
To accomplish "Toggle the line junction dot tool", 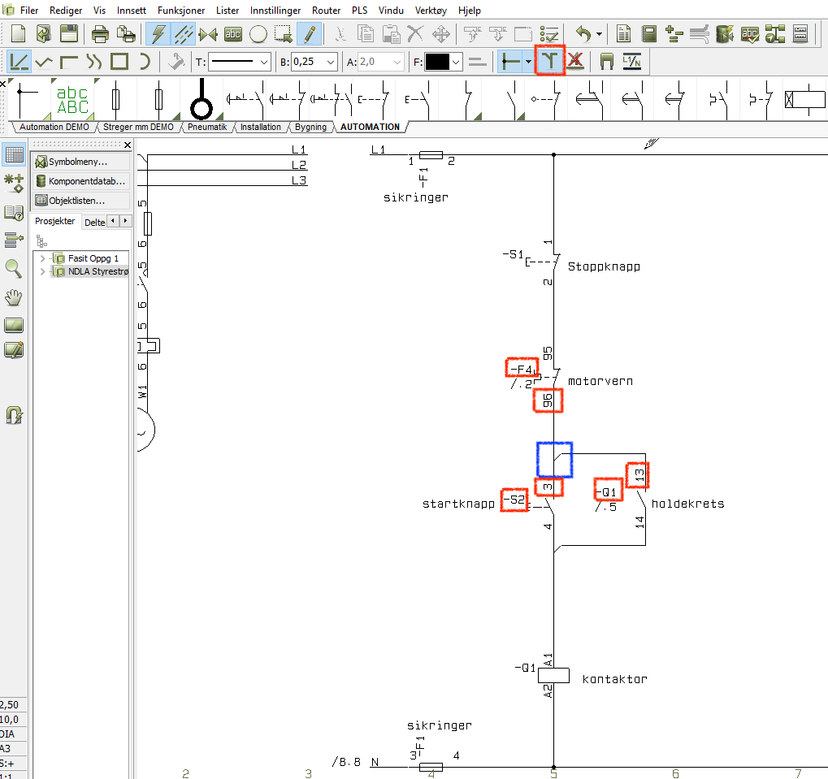I will click(x=510, y=62).
